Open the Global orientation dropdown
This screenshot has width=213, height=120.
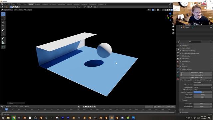point(79,7)
